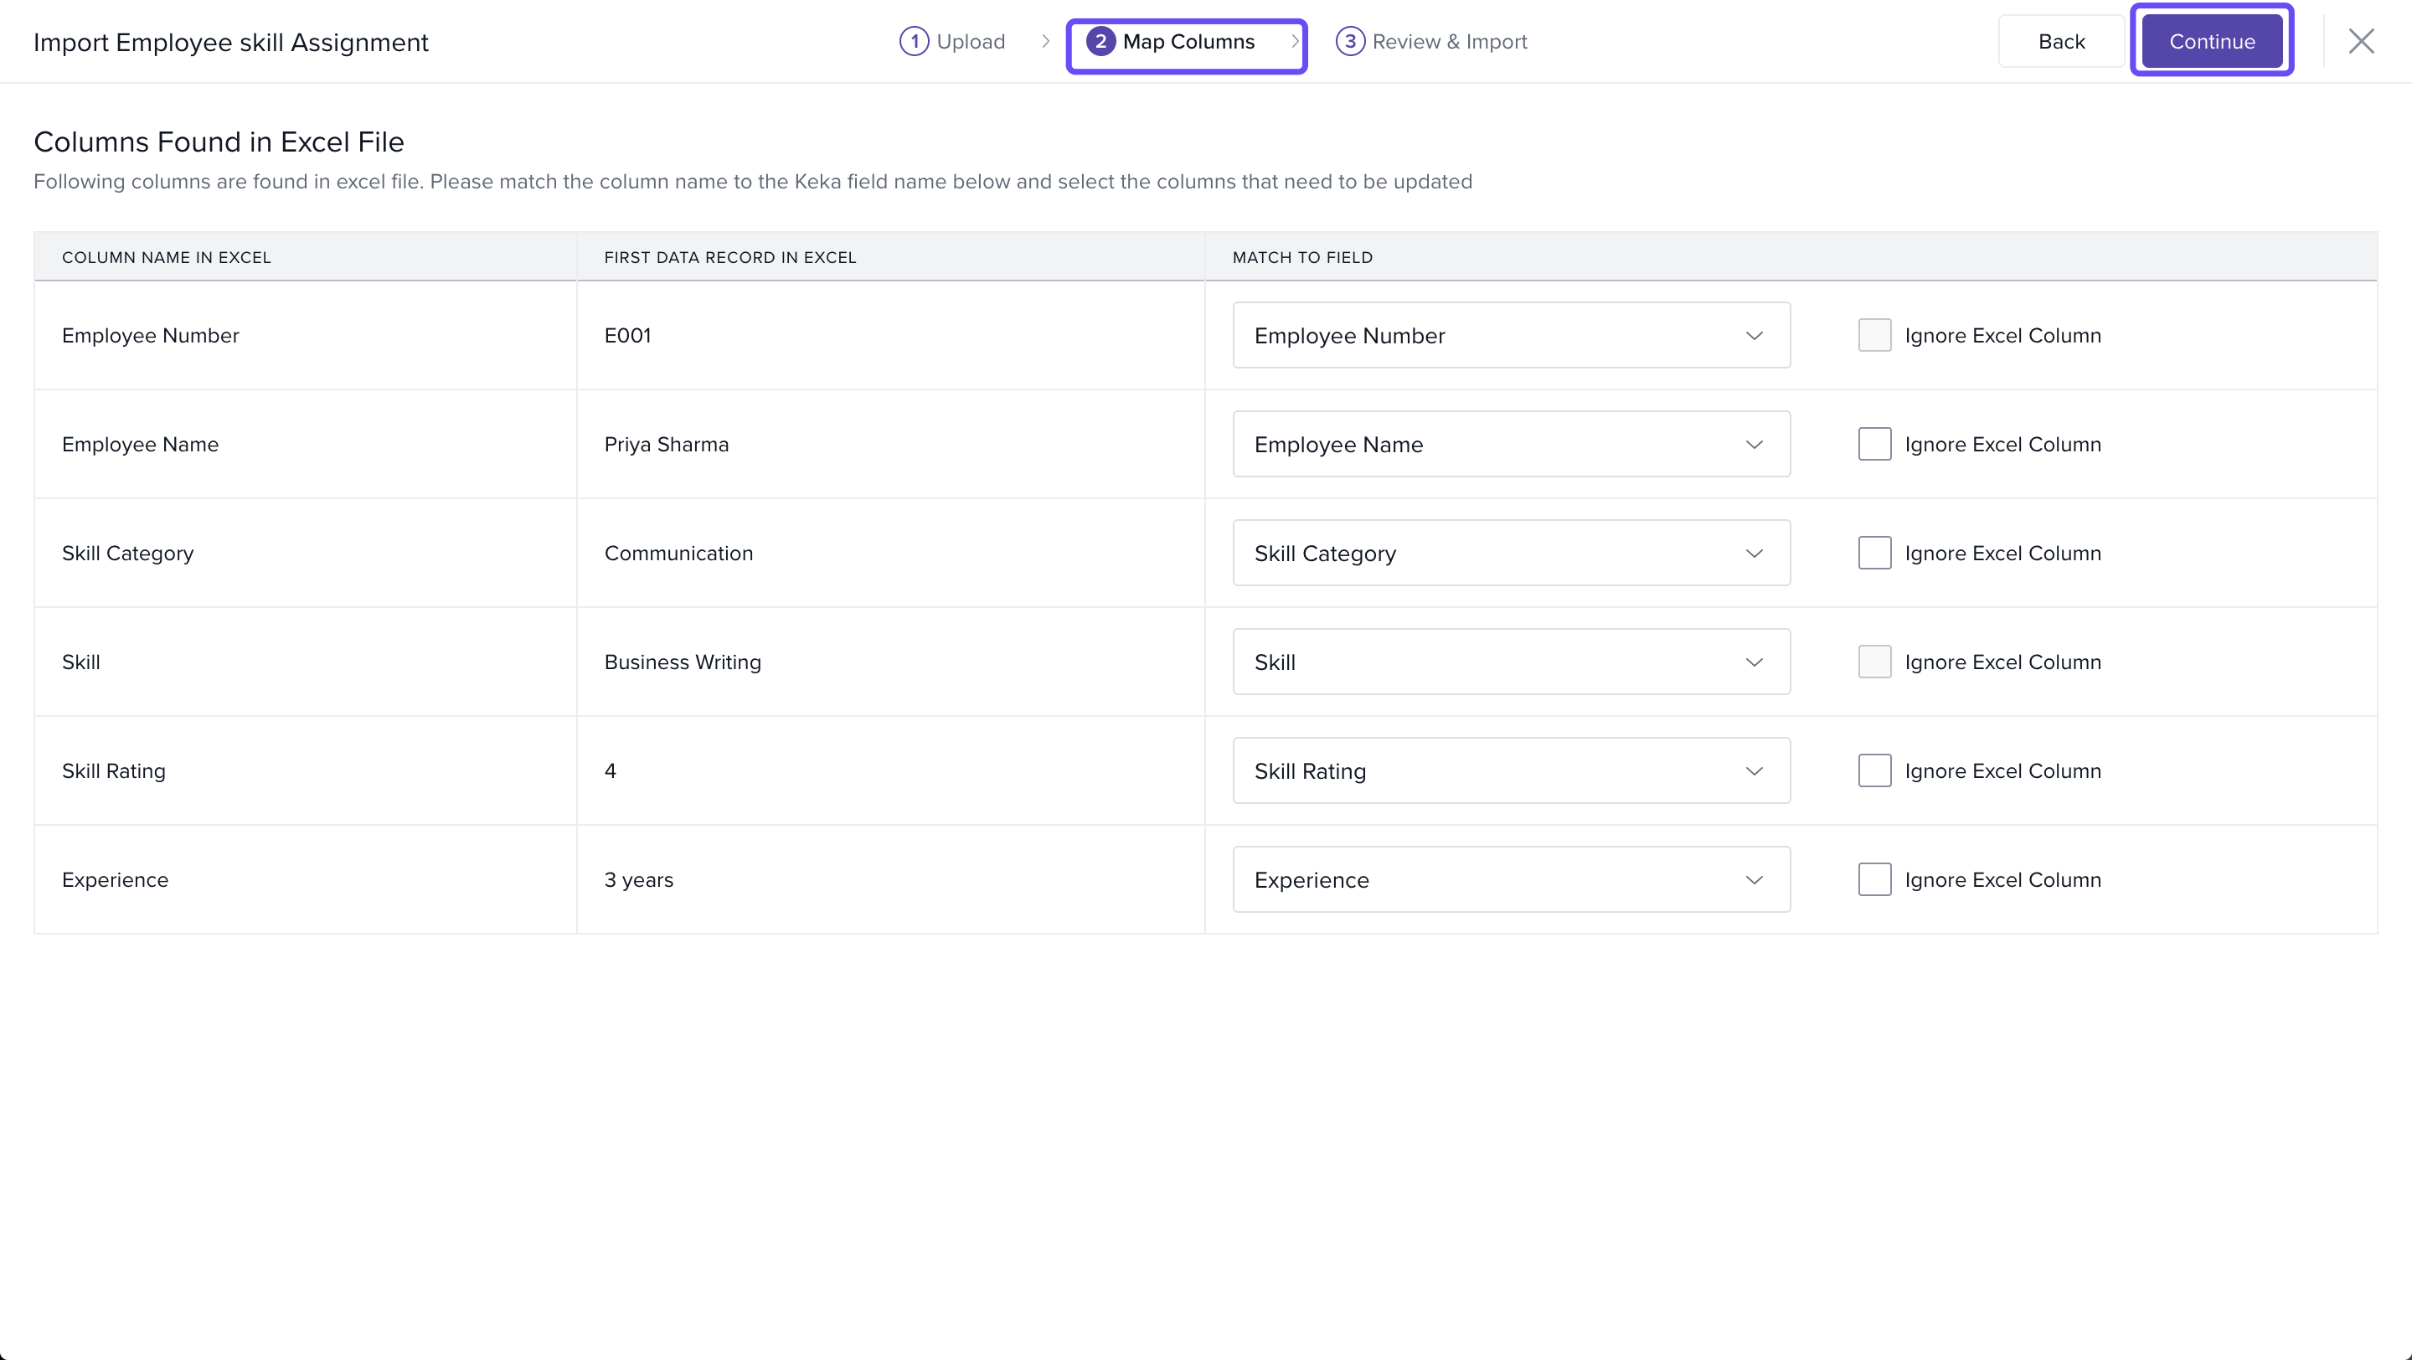2412x1360 pixels.
Task: Close the import dialog with X icon
Action: point(2361,41)
